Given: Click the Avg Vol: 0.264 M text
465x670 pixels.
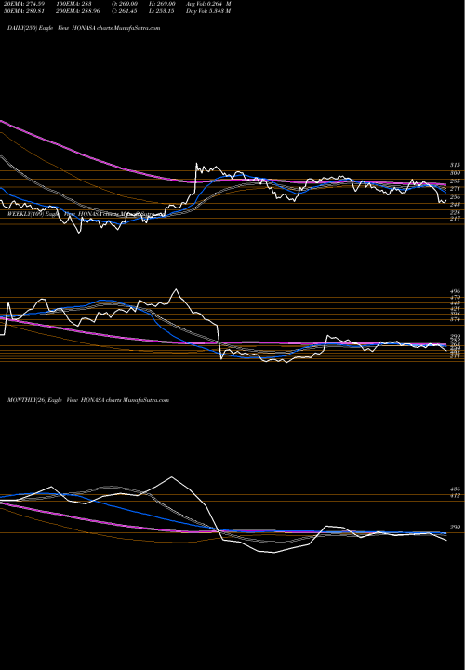Looking at the screenshot, I should click(208, 4).
